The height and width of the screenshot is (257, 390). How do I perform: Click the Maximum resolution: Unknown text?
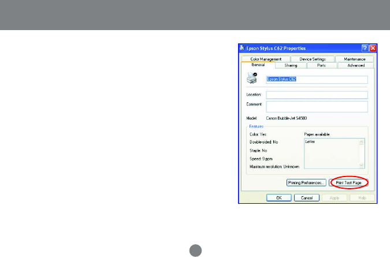coord(274,167)
